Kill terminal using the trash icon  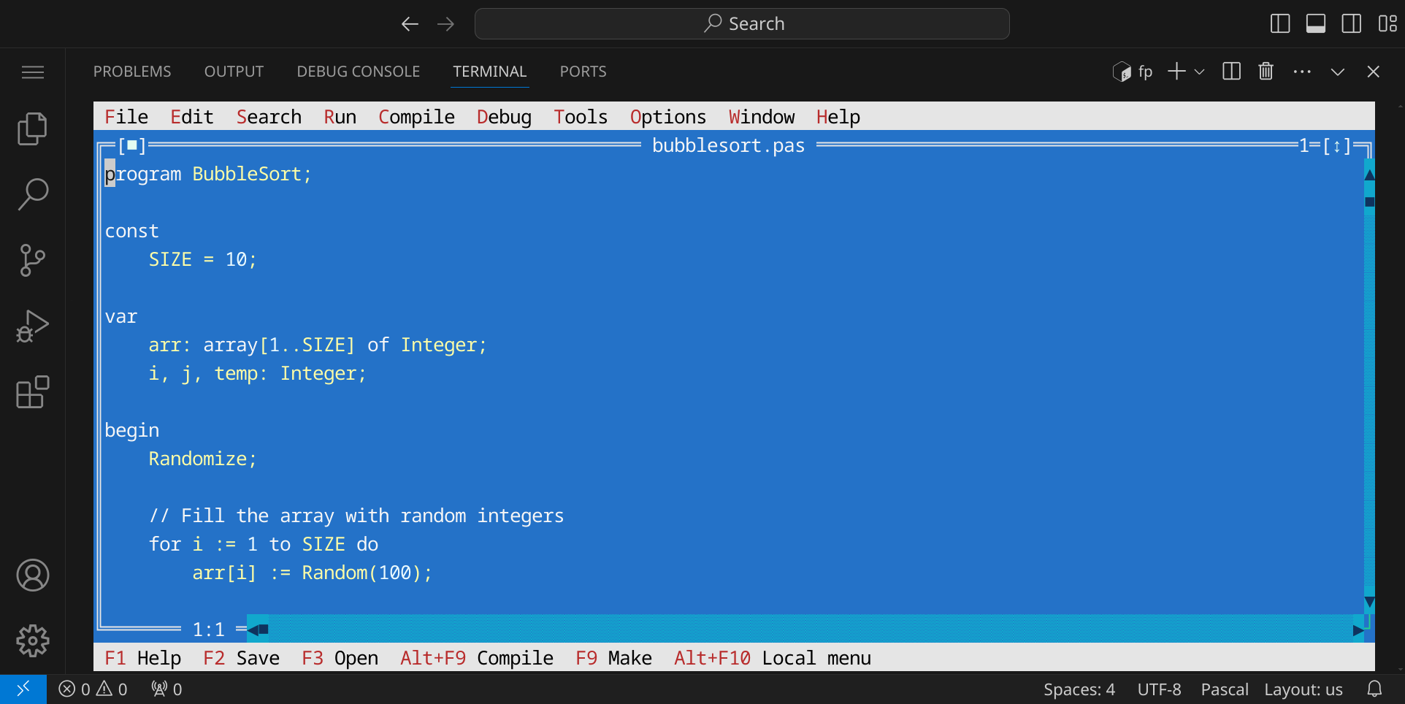coord(1266,72)
